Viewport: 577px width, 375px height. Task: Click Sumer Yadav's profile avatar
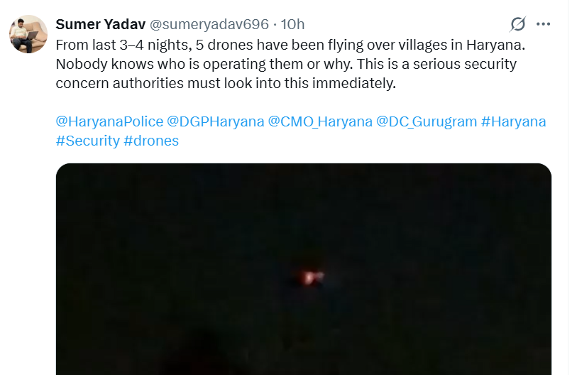[28, 34]
